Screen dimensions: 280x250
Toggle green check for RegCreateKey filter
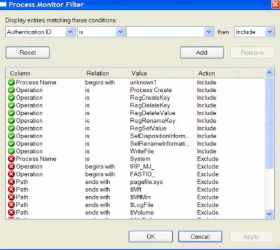pos(11,98)
